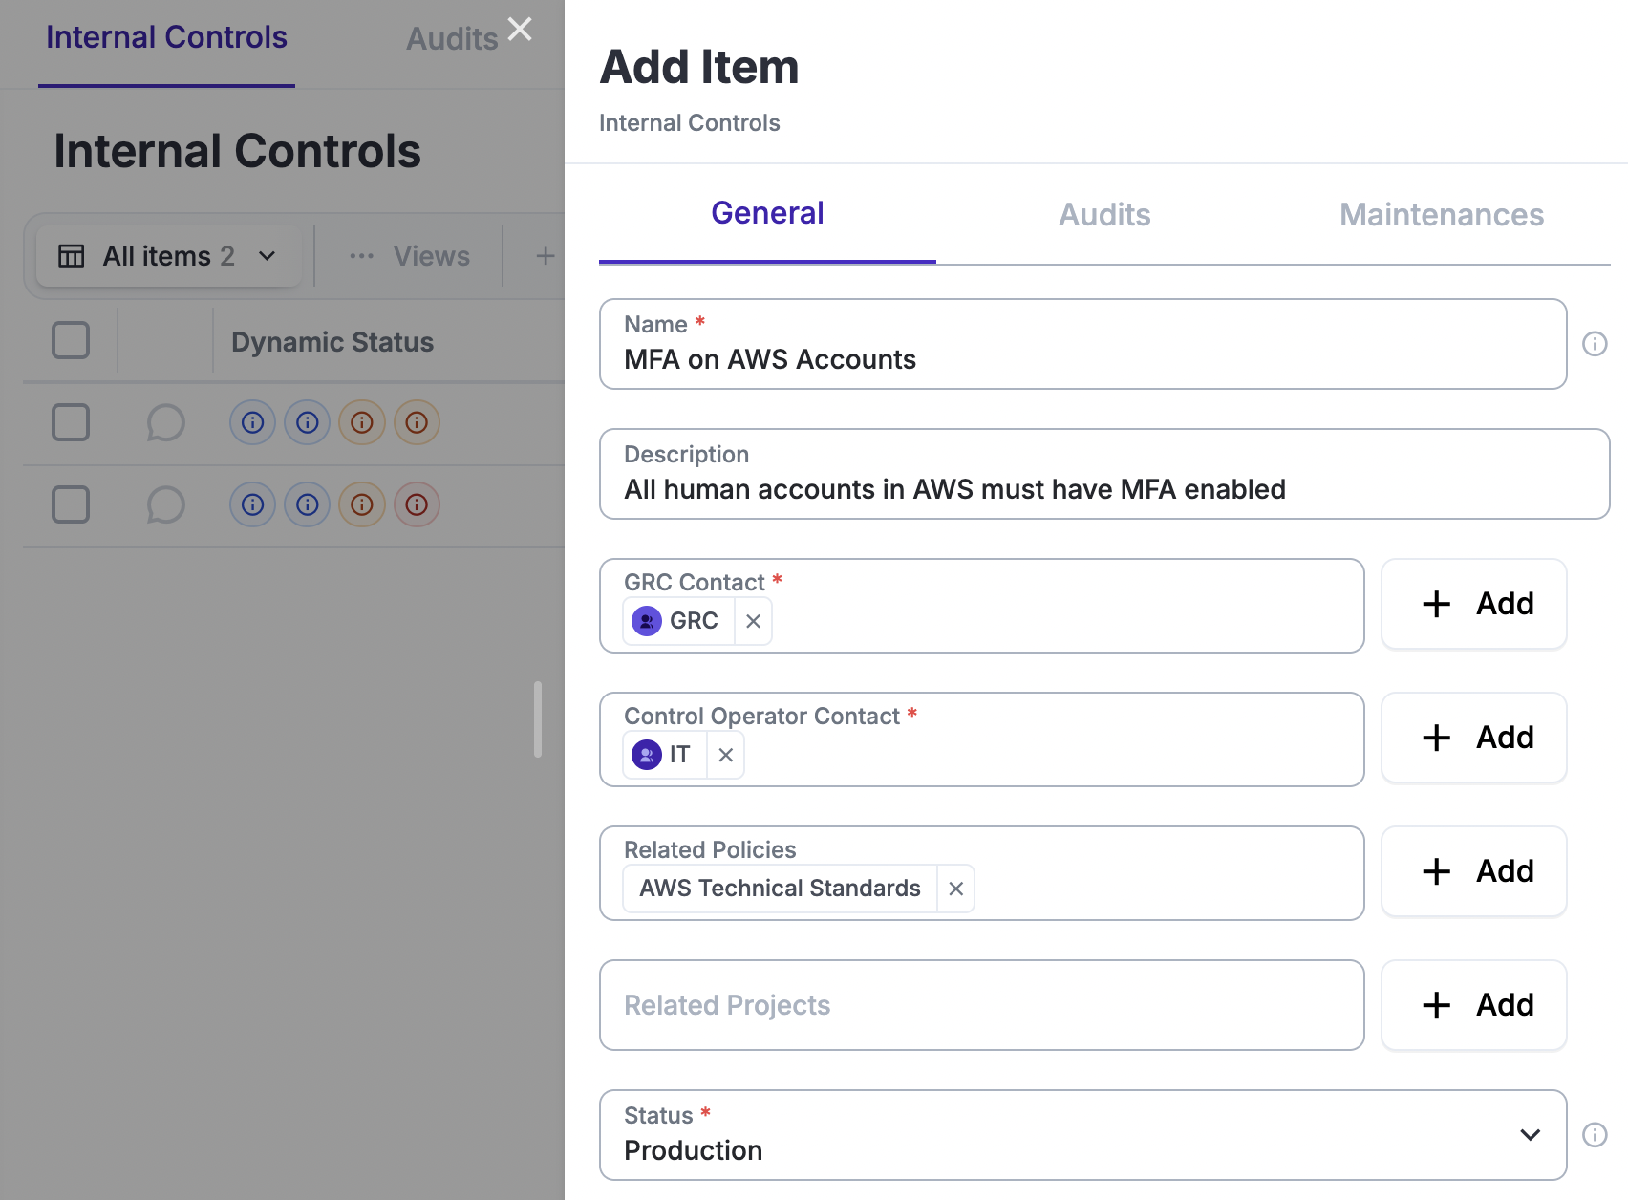Click the info icon next to Name field
This screenshot has width=1628, height=1200.
[1595, 344]
